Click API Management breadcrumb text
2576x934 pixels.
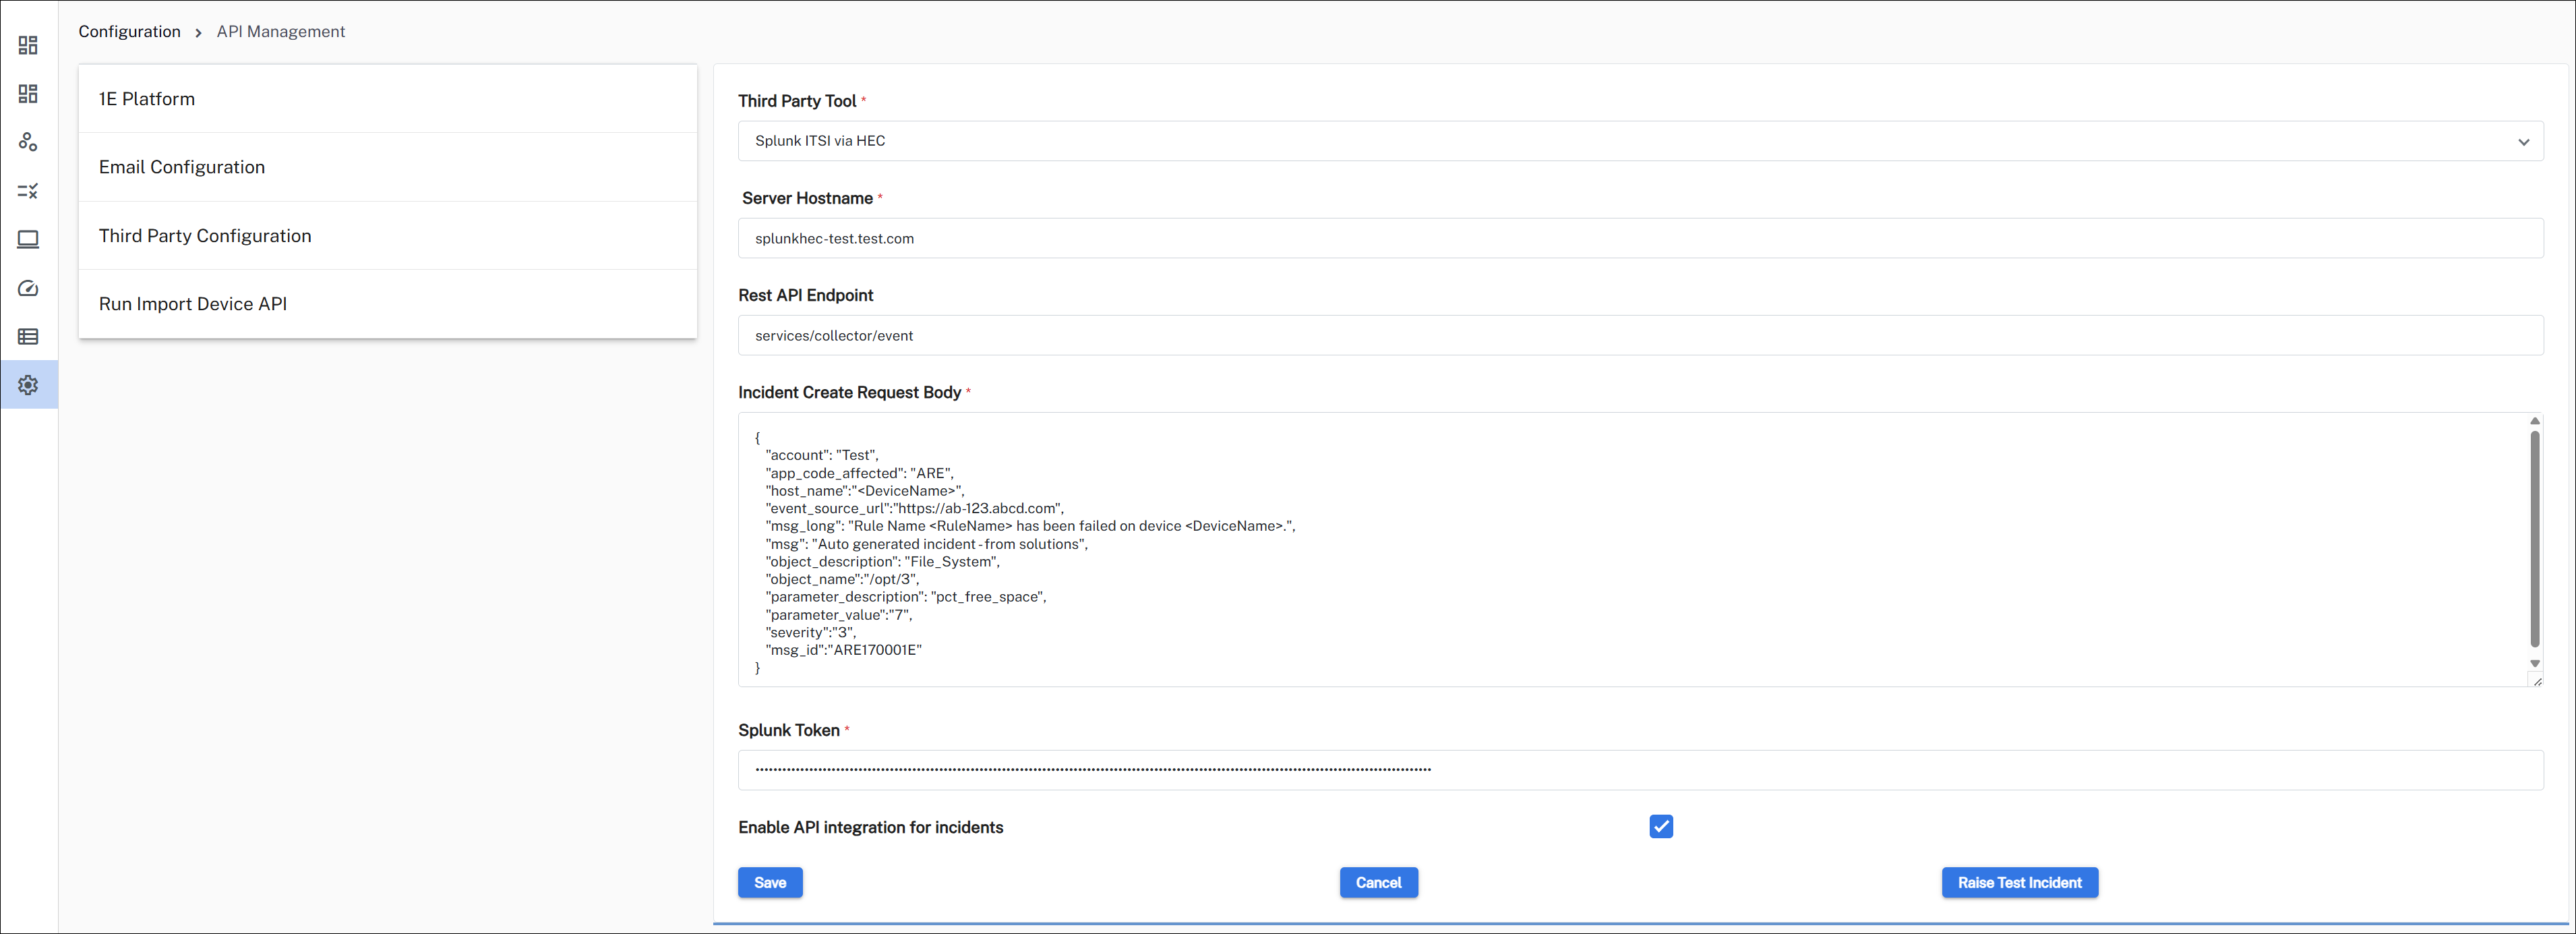281,31
